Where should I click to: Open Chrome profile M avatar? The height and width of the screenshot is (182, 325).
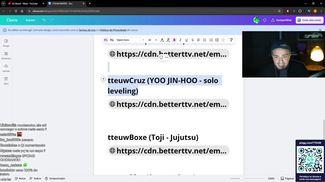point(315,11)
